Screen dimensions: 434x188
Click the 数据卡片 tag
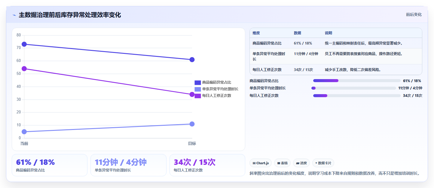(x=323, y=163)
